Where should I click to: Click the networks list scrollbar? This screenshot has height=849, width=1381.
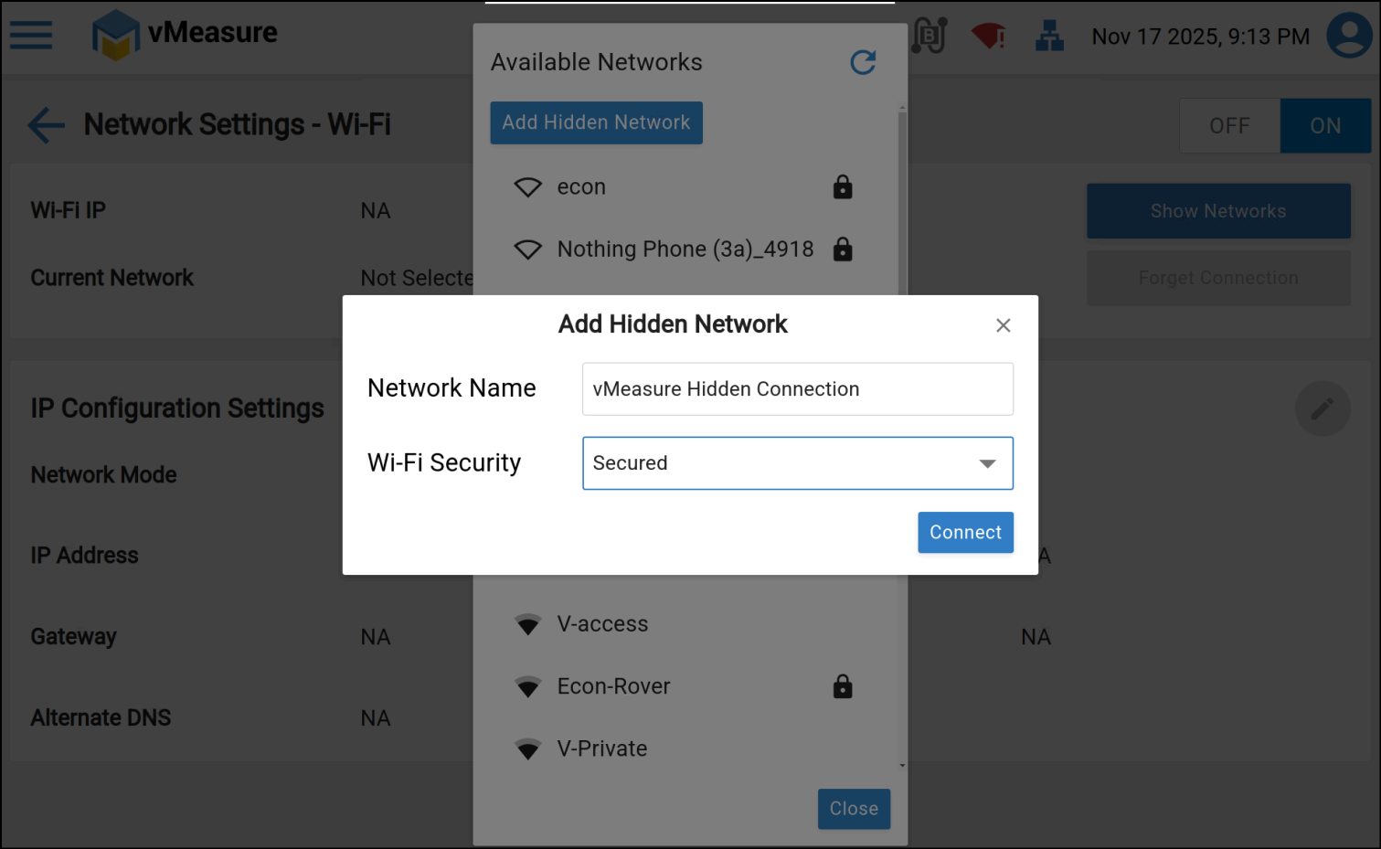point(902,201)
